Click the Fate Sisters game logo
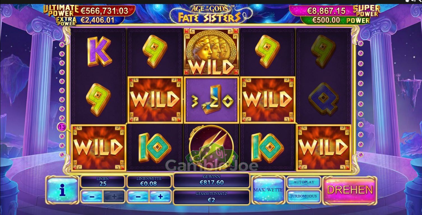This screenshot has width=422, height=215. coord(211,14)
